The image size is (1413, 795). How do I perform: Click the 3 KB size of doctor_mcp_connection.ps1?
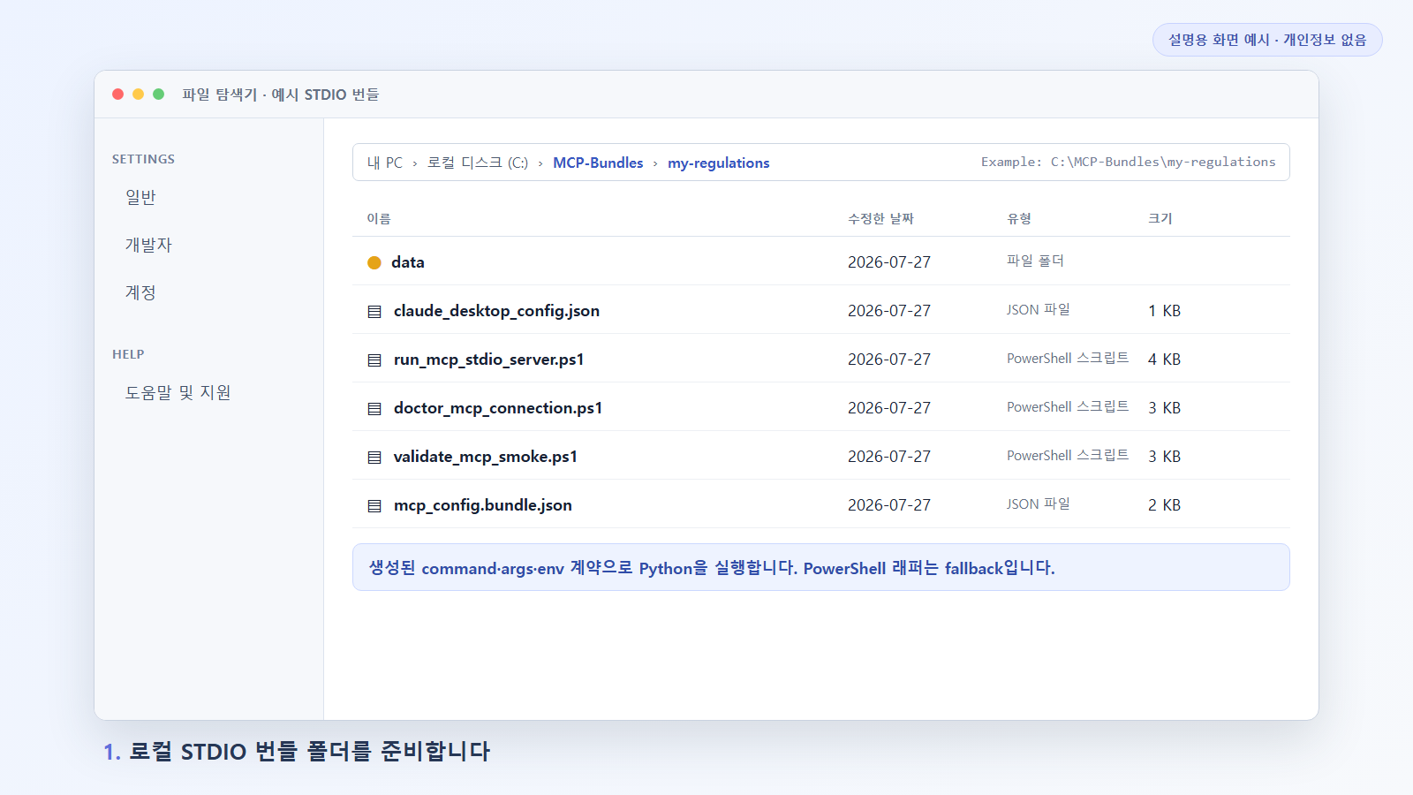pyautogui.click(x=1164, y=408)
